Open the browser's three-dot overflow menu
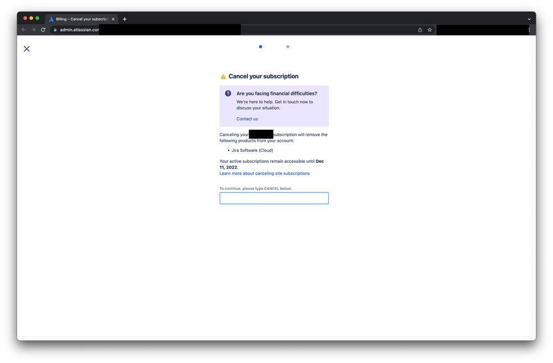 point(528,30)
